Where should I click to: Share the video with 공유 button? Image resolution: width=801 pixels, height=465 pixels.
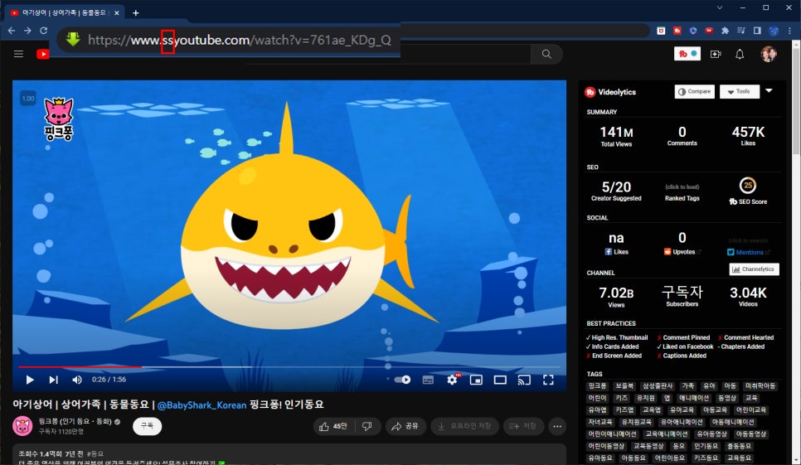405,426
